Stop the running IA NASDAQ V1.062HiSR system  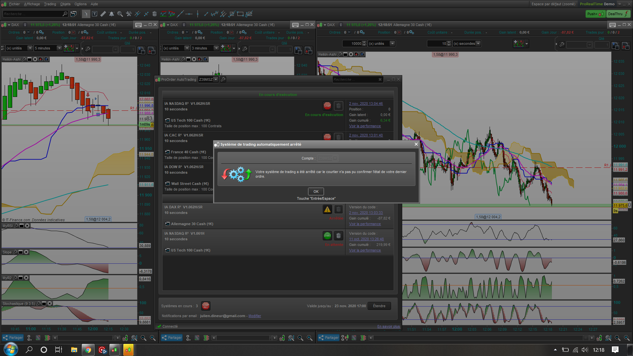327,106
